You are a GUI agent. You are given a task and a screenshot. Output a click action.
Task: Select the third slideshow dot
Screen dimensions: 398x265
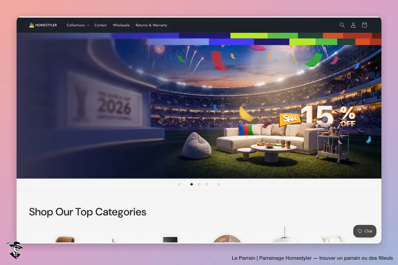click(x=207, y=184)
